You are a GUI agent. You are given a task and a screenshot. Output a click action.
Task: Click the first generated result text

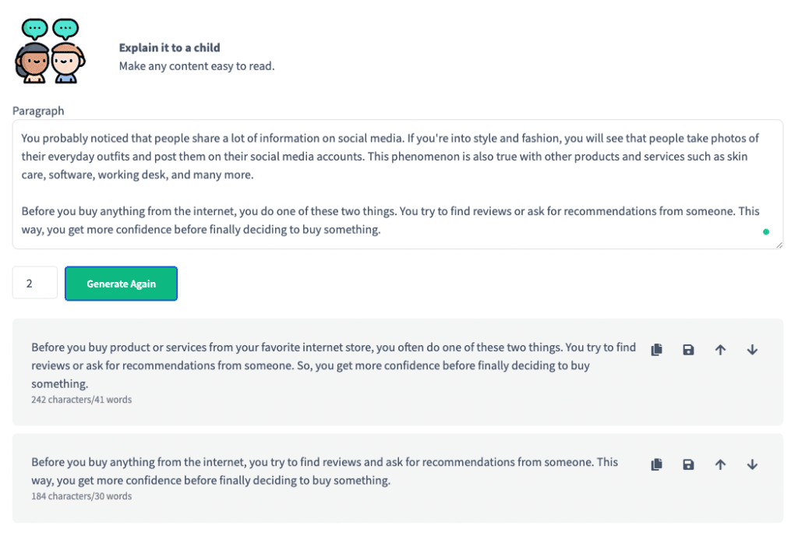click(x=334, y=365)
